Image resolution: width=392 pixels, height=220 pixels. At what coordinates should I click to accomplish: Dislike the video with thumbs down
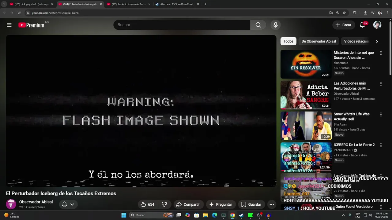click(x=164, y=204)
